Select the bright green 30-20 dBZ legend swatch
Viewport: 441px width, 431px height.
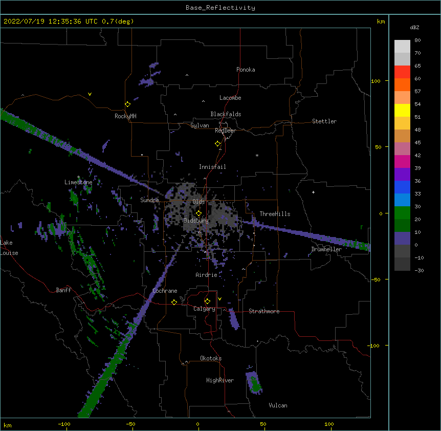(x=402, y=213)
